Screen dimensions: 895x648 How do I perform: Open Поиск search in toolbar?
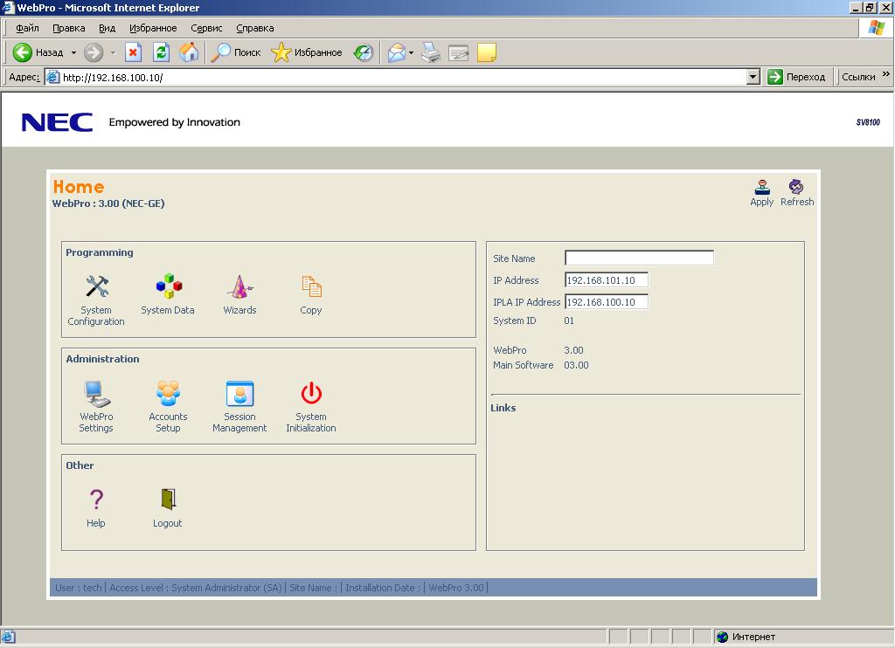(236, 52)
